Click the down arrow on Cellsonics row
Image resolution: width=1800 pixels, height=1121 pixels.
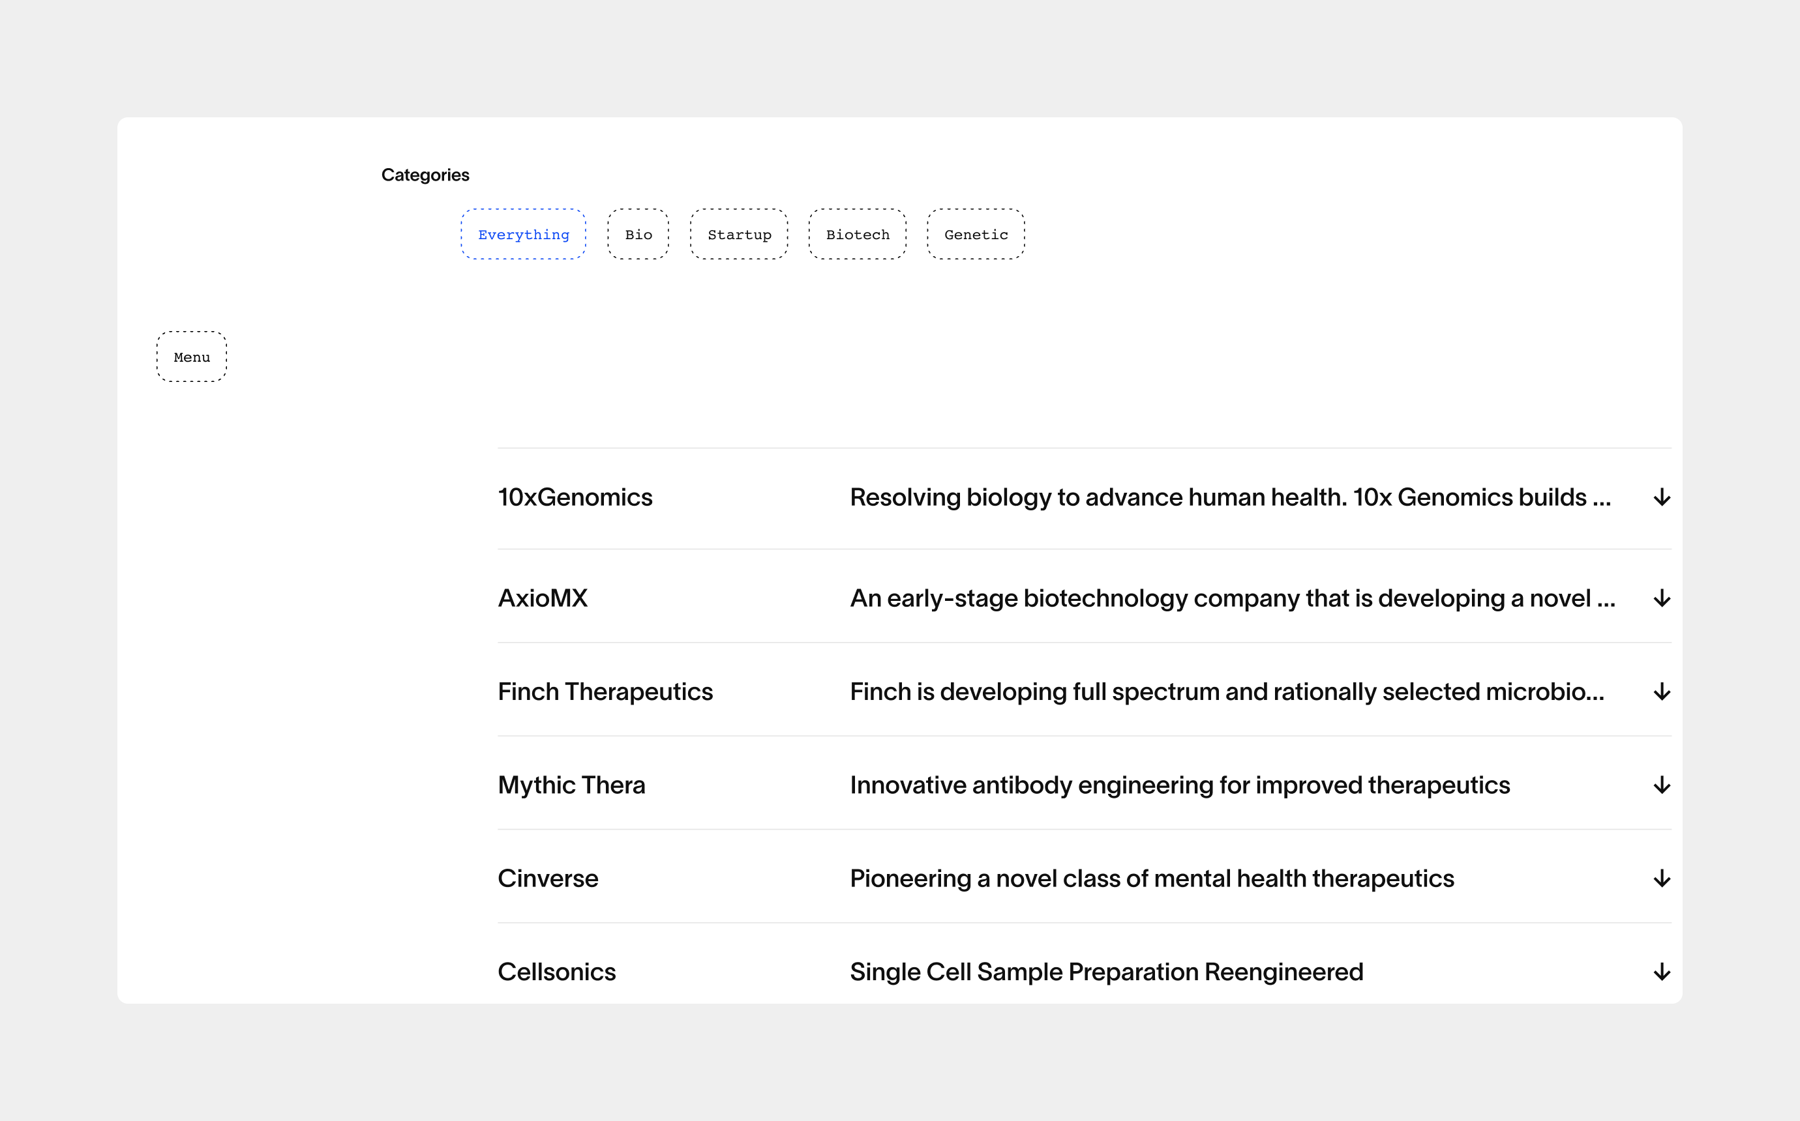coord(1661,972)
